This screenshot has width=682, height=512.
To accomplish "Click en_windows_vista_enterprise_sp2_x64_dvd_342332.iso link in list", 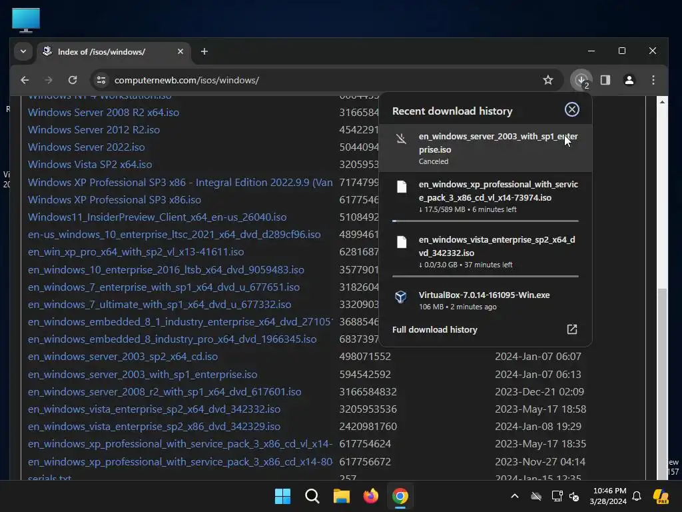I will pyautogui.click(x=154, y=409).
